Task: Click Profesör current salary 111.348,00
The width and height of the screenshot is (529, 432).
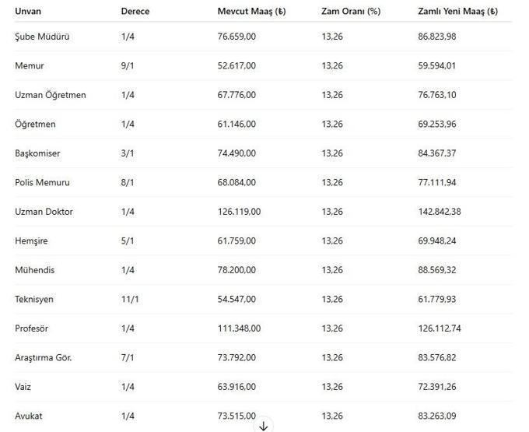Action: 239,328
